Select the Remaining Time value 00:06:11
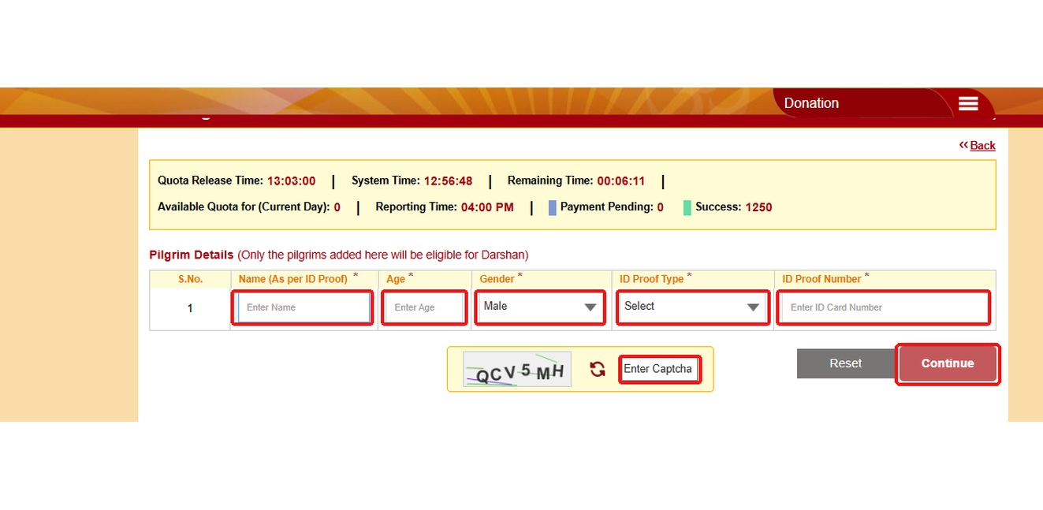Image resolution: width=1043 pixels, height=510 pixels. (x=620, y=181)
